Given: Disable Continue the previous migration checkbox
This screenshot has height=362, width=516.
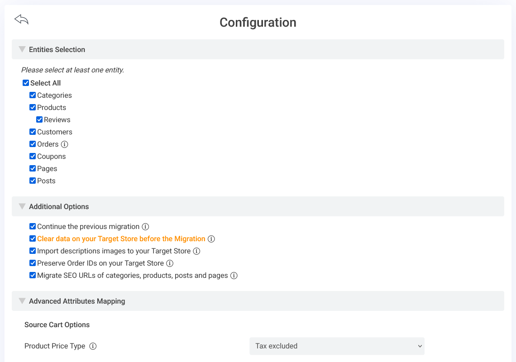Looking at the screenshot, I should coord(33,226).
